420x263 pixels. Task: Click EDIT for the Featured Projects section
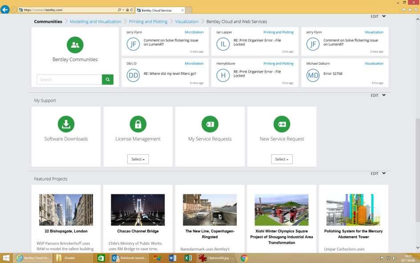tap(375, 173)
